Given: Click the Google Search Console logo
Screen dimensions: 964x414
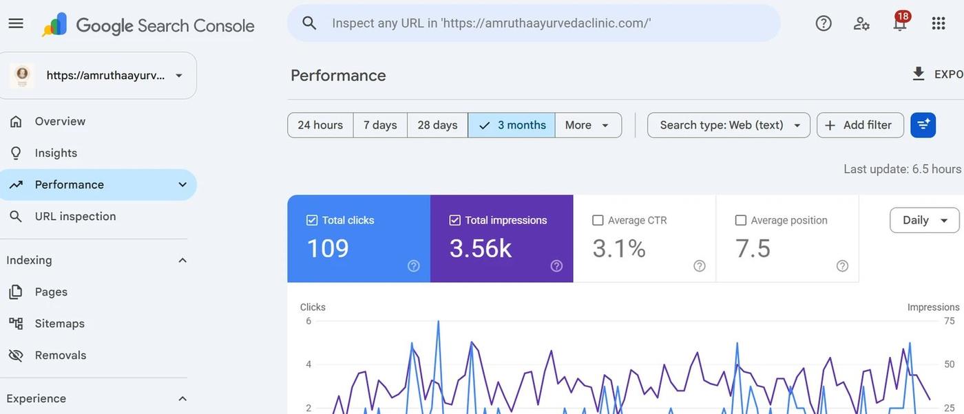Looking at the screenshot, I should [148, 25].
